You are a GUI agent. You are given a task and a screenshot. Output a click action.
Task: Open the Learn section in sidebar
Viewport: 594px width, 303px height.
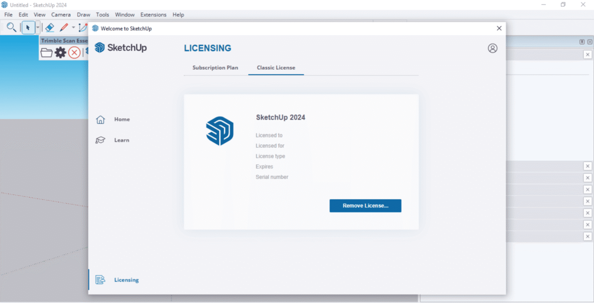pyautogui.click(x=121, y=140)
